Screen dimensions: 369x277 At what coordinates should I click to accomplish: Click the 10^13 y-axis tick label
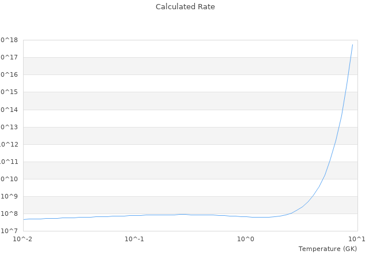click(x=9, y=127)
